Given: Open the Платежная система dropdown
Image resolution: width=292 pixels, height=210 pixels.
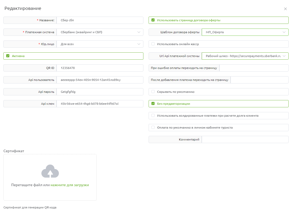Looking at the screenshot, I should pos(100,32).
